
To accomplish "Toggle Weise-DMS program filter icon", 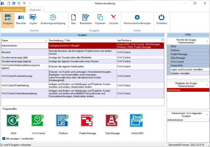I will pyautogui.click(x=136, y=121).
